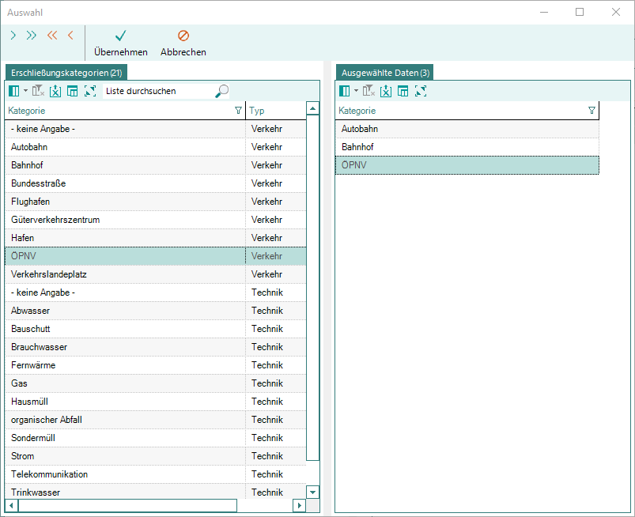Viewport: 635px width, 517px height.
Task: Click fit columns icon in left panel
Action: (x=90, y=91)
